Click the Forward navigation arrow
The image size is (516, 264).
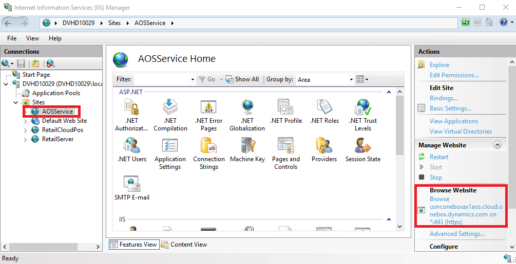(x=24, y=23)
